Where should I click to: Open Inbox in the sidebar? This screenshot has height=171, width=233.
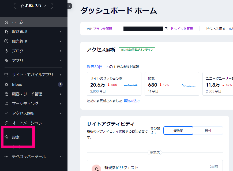[x=34, y=84]
